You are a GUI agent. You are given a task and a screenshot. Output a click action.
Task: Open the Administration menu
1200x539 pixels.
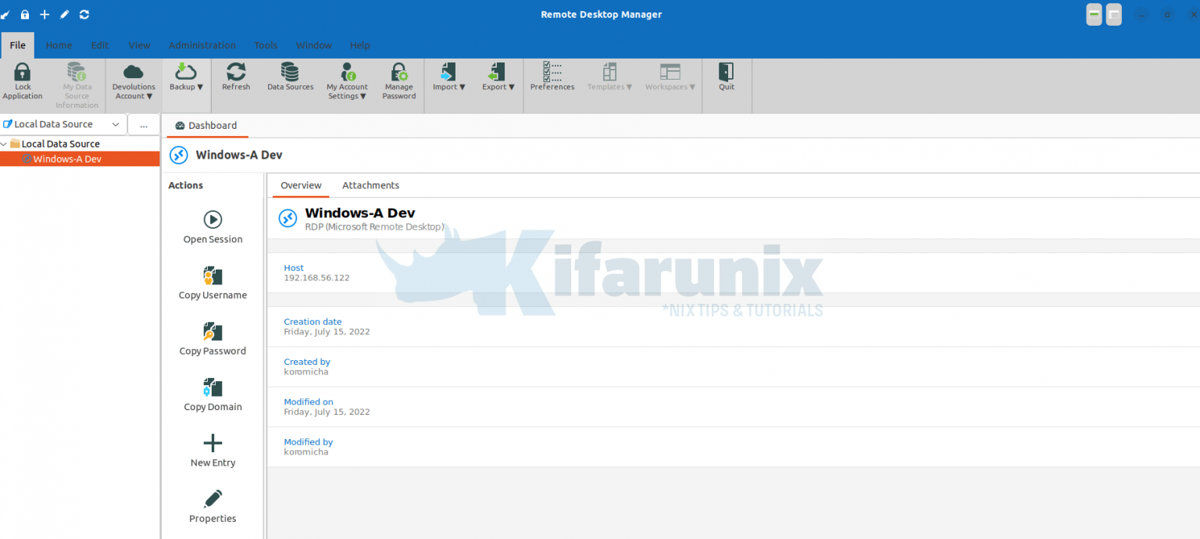[202, 45]
